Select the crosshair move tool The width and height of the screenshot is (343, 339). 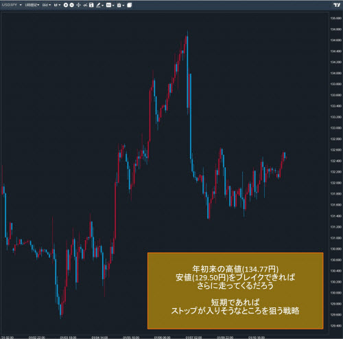(78, 5)
